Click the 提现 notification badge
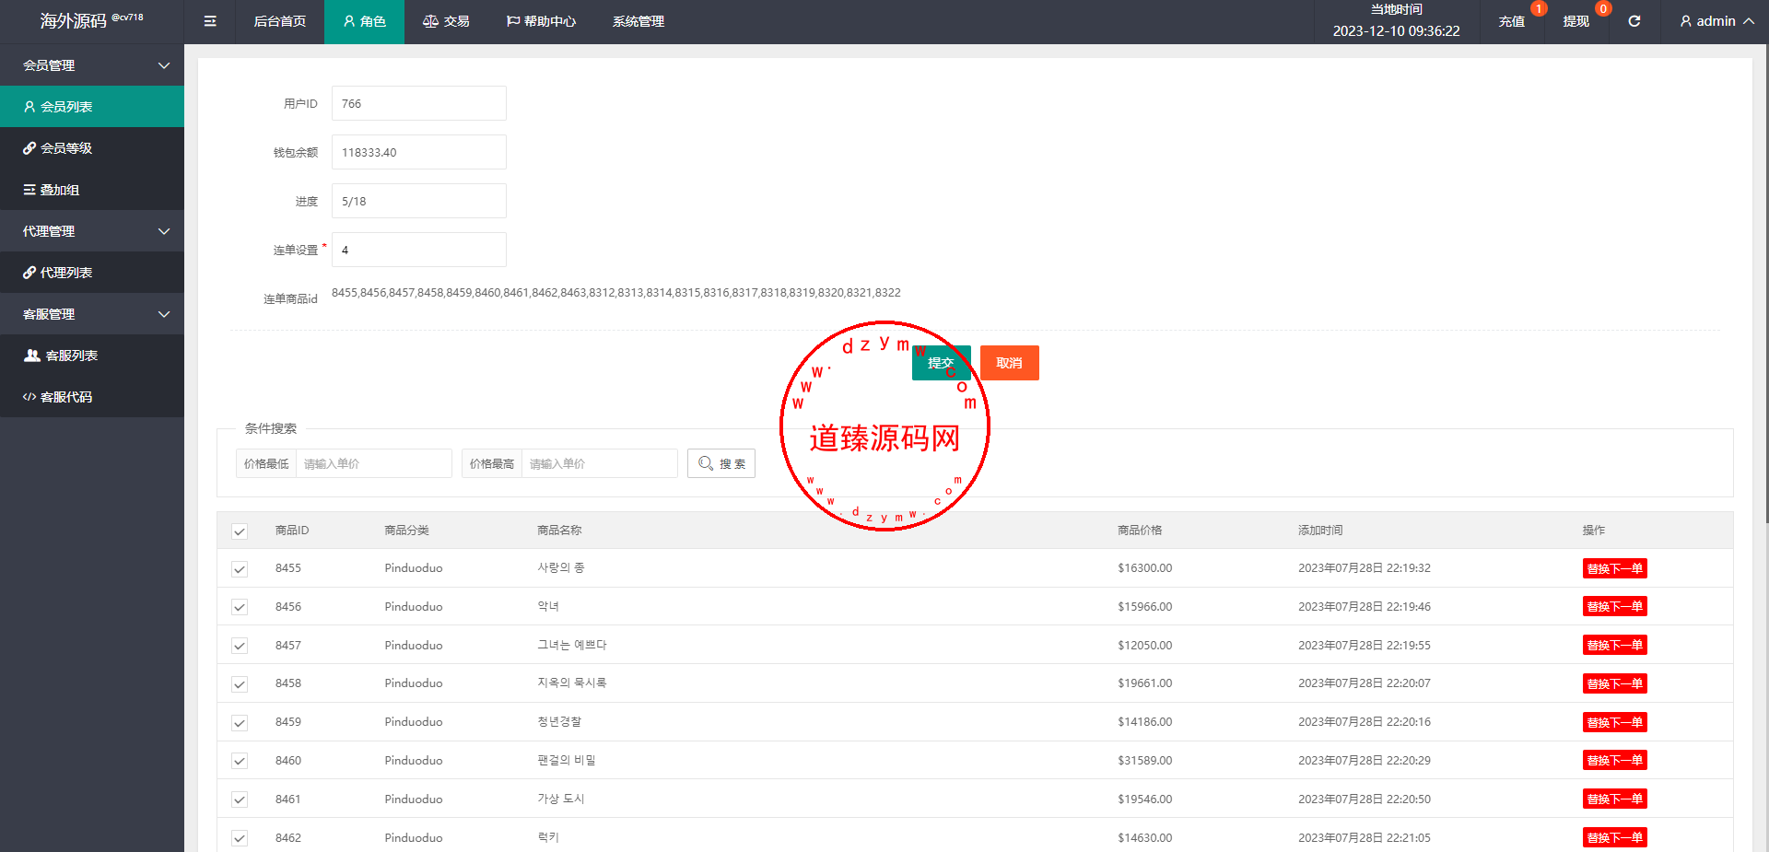Viewport: 1769px width, 852px height. tap(1603, 9)
